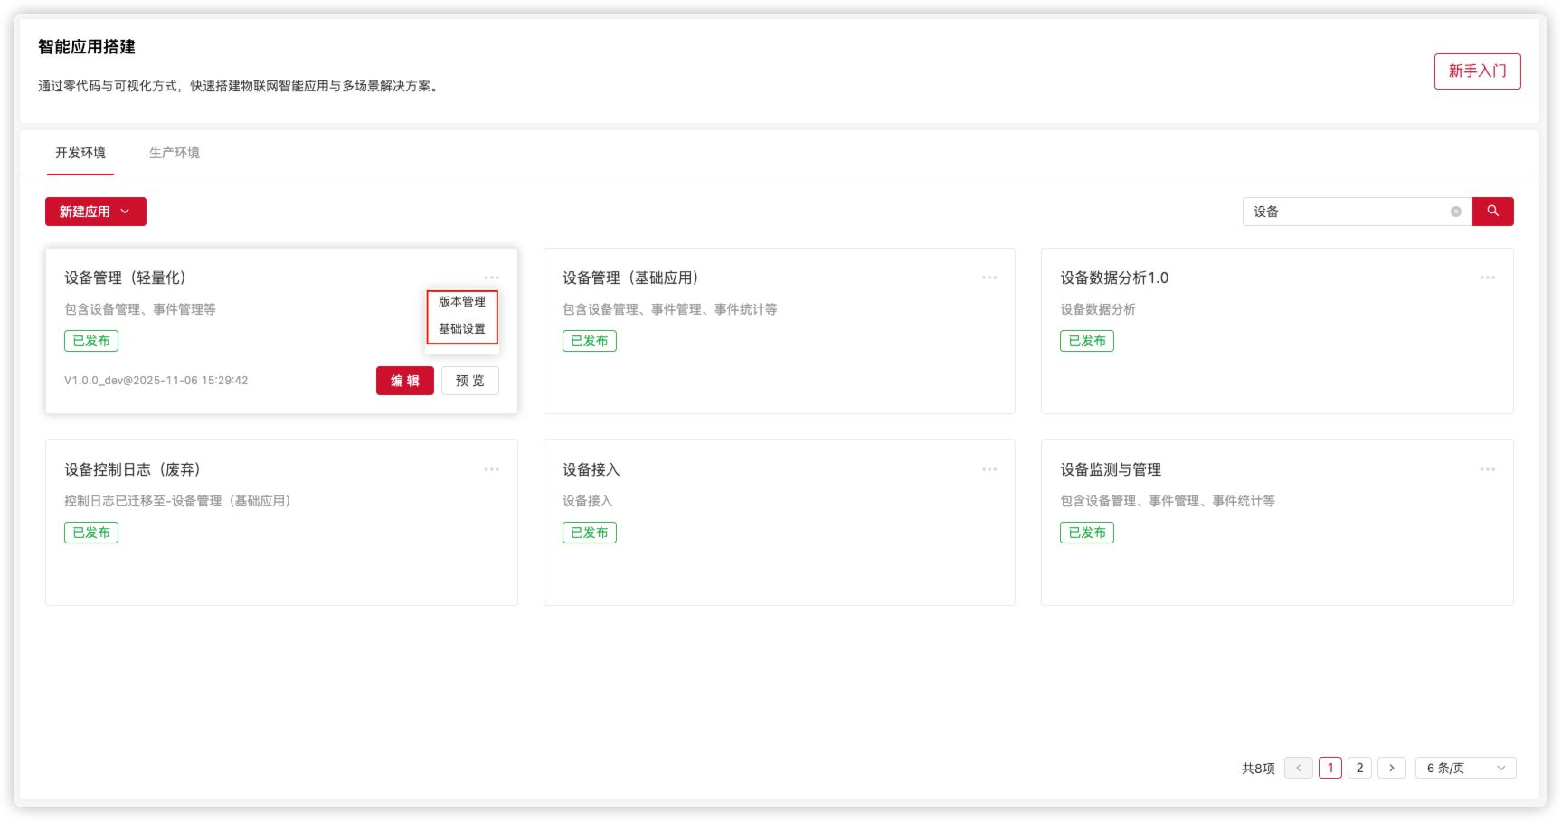Open more options on 设备接入 card

(x=989, y=468)
